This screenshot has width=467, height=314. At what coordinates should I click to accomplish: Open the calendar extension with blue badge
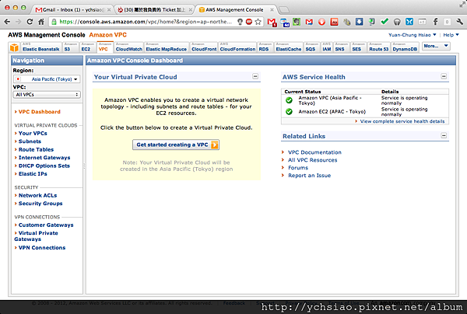click(x=284, y=23)
